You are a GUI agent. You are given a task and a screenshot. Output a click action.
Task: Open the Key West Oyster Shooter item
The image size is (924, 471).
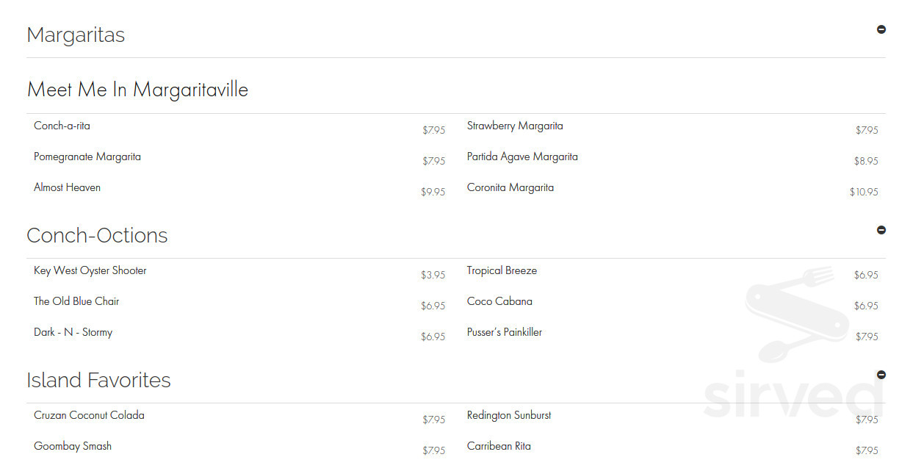(x=90, y=270)
